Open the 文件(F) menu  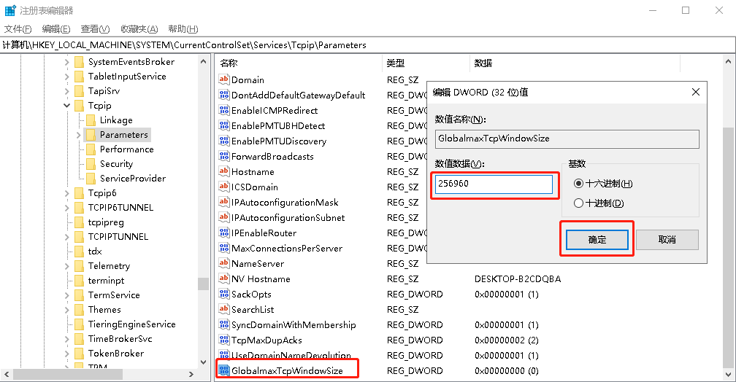tap(18, 29)
